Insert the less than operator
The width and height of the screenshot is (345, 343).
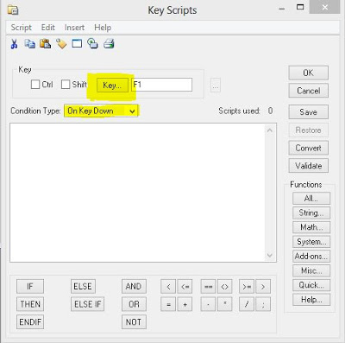168,287
